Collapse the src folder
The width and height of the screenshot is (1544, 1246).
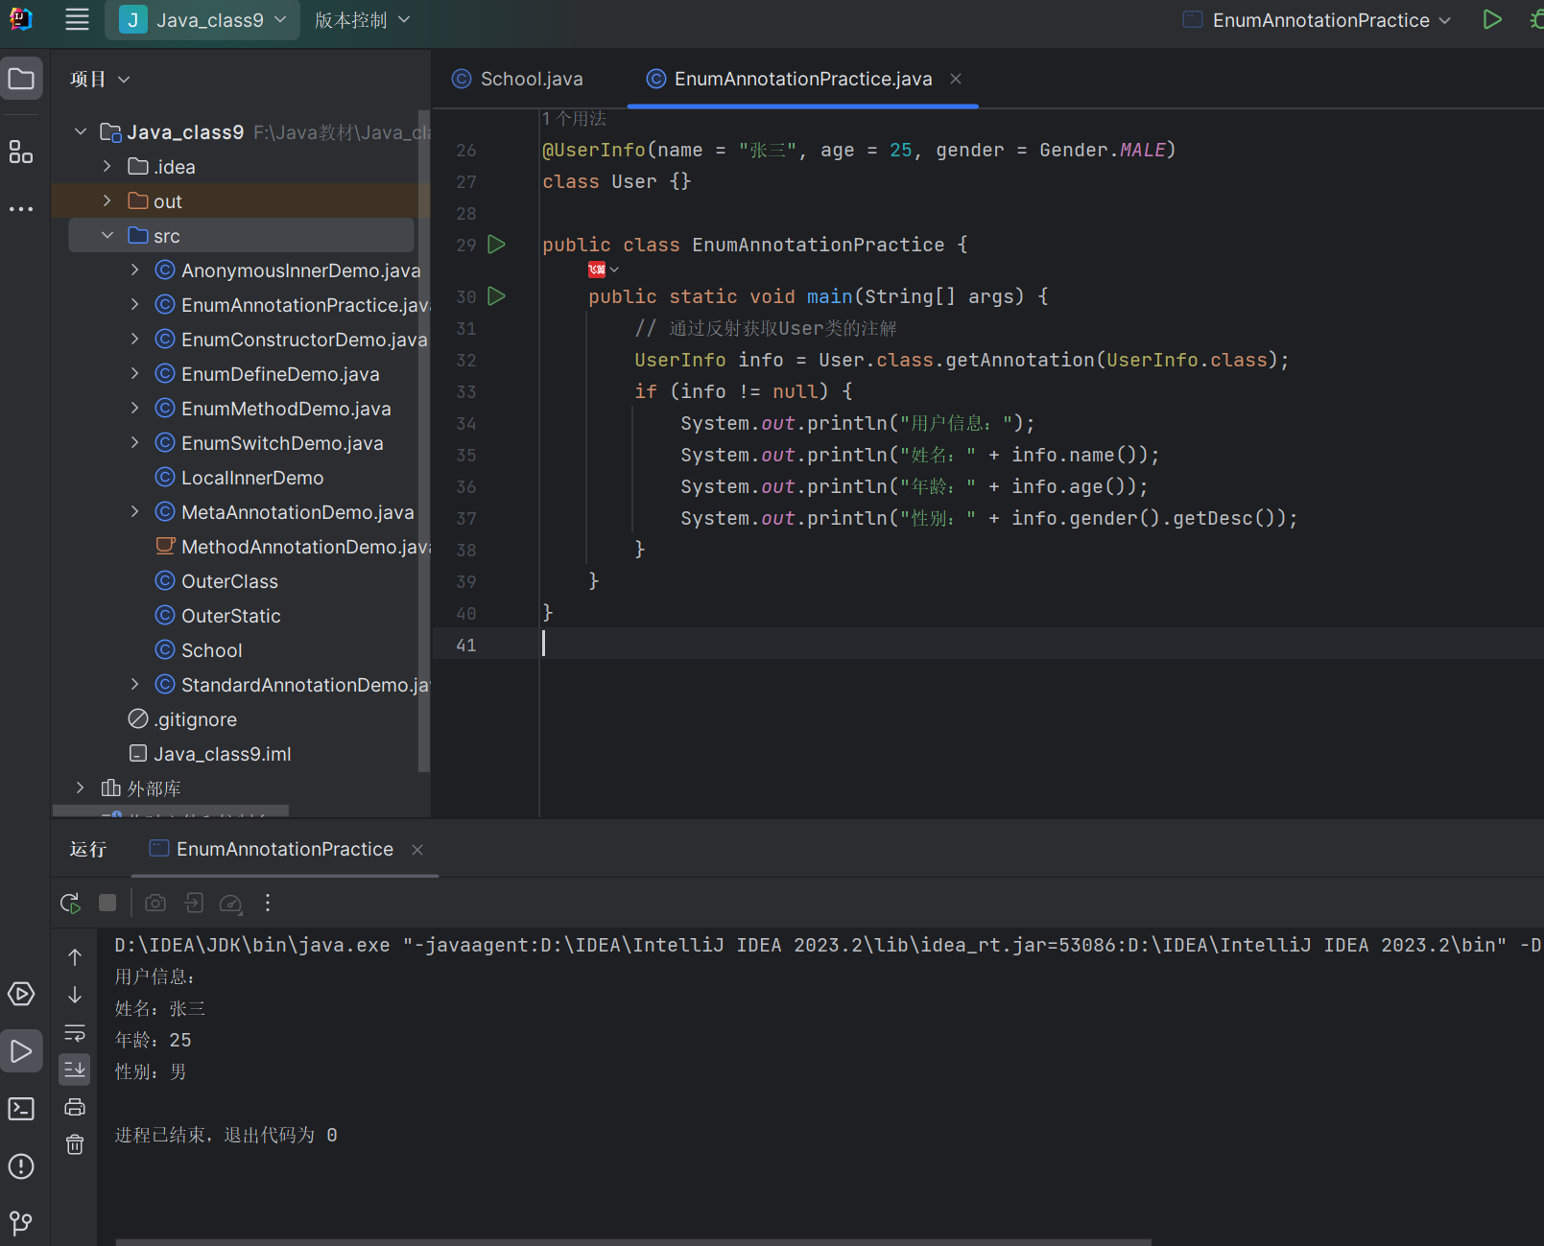pos(107,236)
